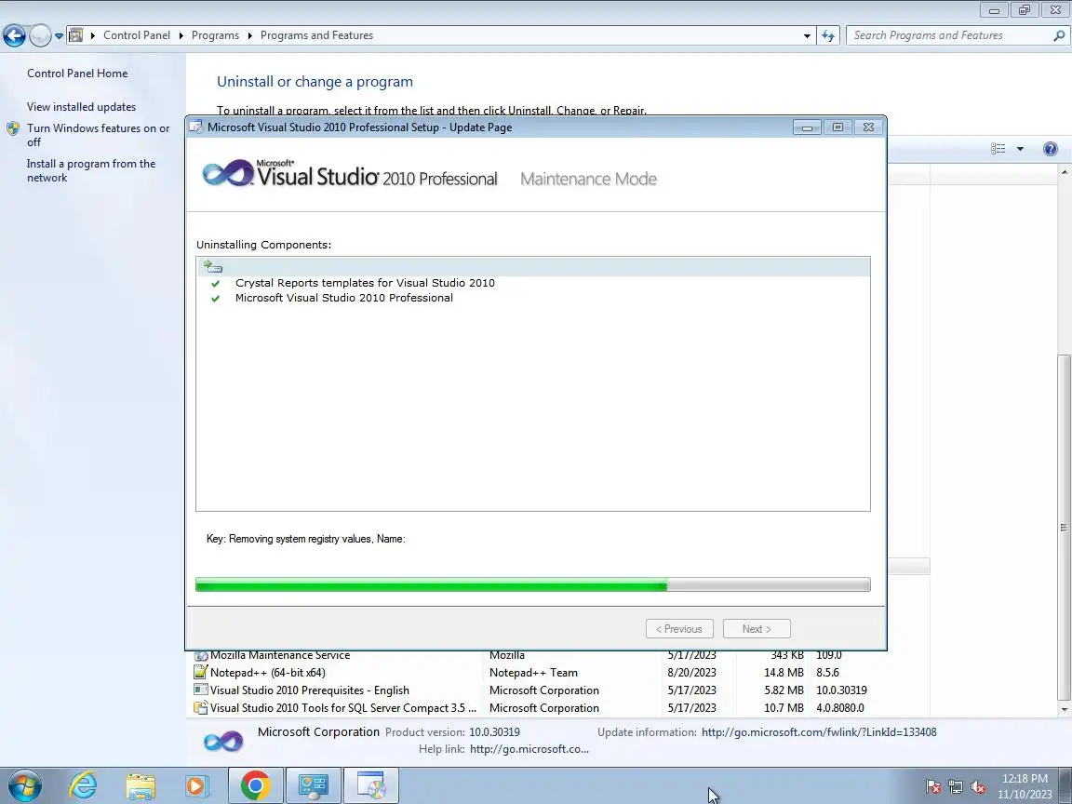Click the details pane Visual Studio icon
Screen dimensions: 1072x804
[x=223, y=741]
